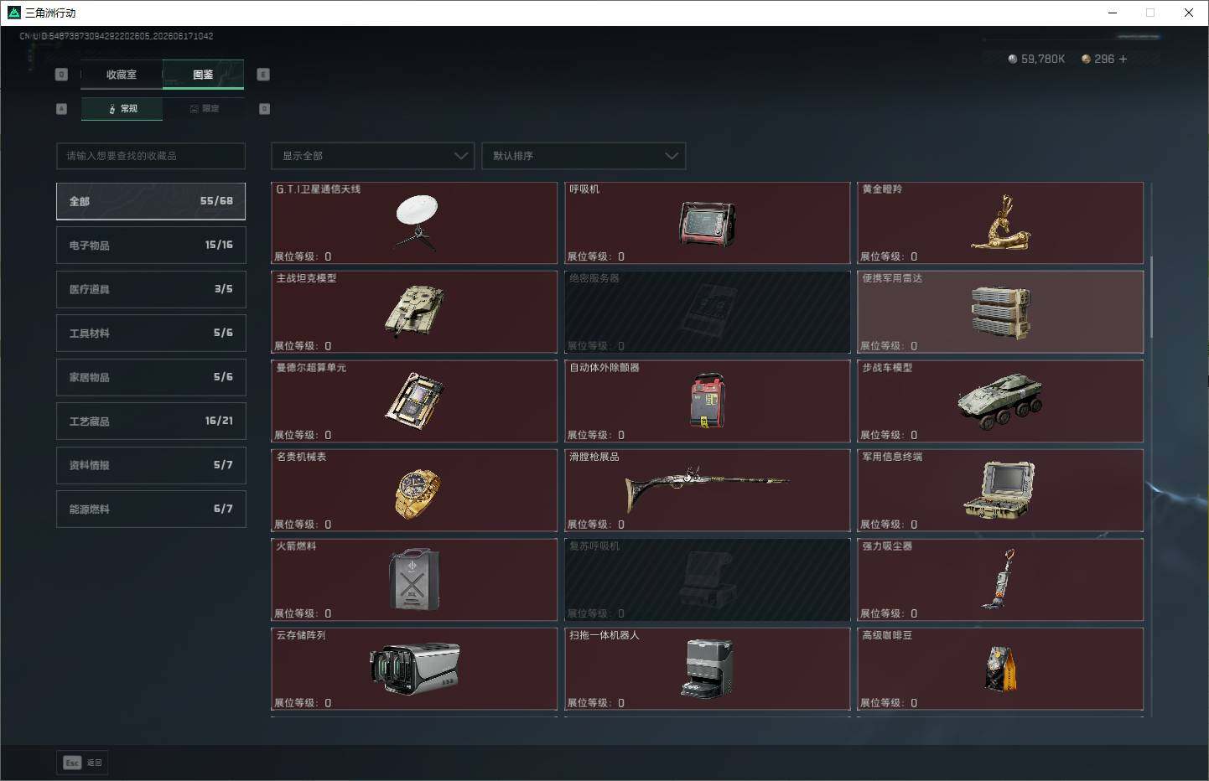Select the 医疗道具 category

click(151, 289)
